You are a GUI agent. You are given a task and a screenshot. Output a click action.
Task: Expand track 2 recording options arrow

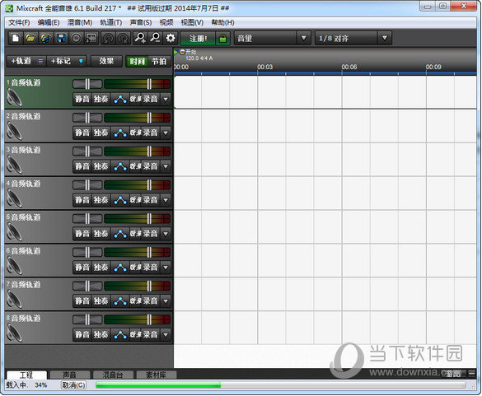tap(166, 133)
